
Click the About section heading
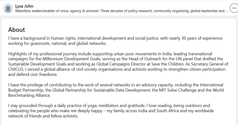click(16, 30)
